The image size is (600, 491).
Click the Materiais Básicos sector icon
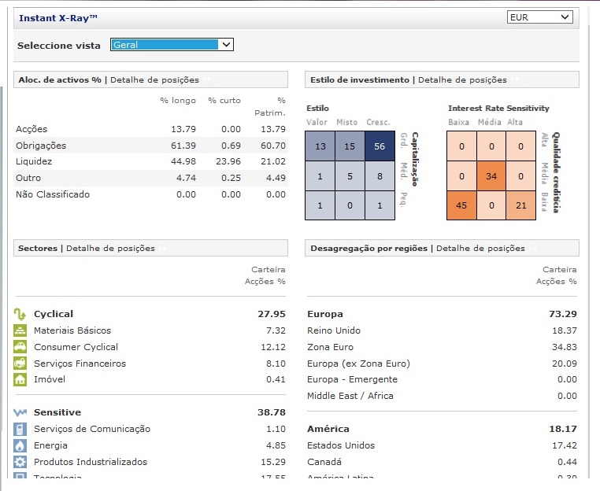[x=20, y=330]
